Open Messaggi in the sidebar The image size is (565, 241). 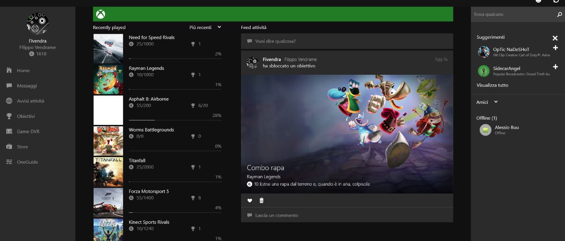(x=22, y=86)
